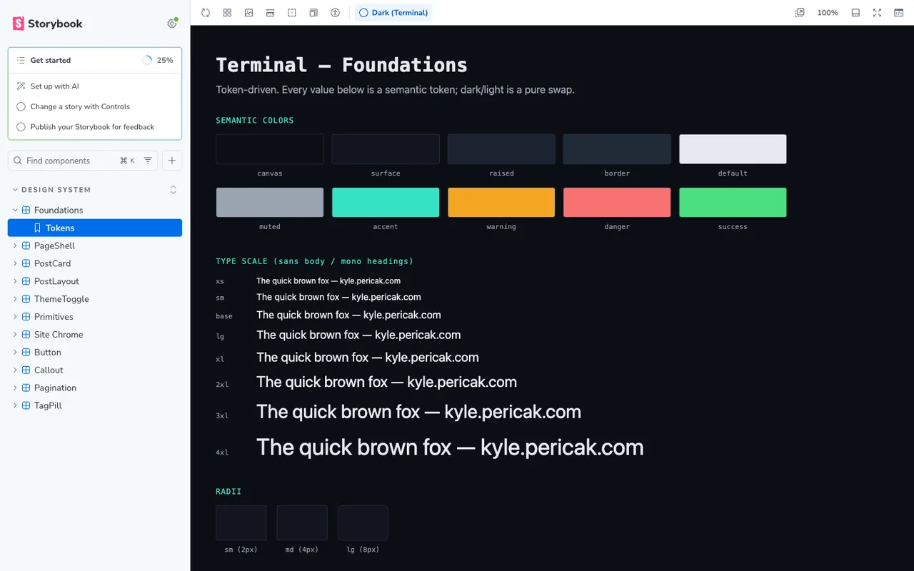Screen dimensions: 914x571
Task: Open the Dark (Terminal) theme switcher
Action: pyautogui.click(x=393, y=13)
